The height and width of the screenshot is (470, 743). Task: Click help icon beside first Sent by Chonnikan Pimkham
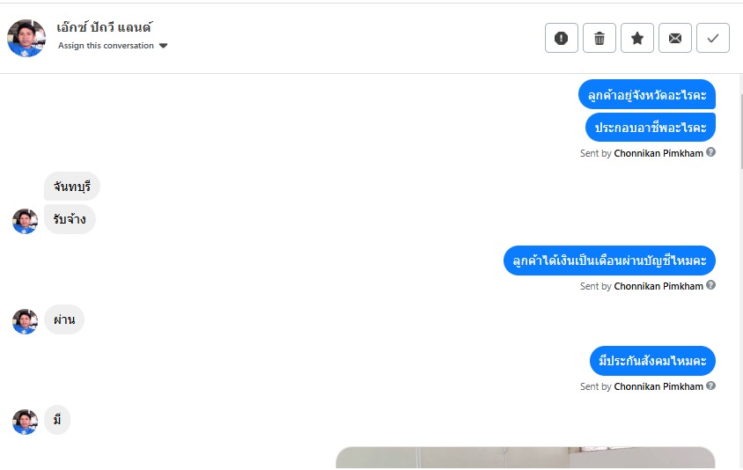[710, 152]
